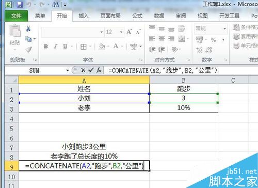Click the Align Text Left icon
The width and height of the screenshot is (258, 188).
coord(152,39)
